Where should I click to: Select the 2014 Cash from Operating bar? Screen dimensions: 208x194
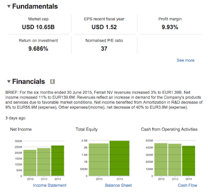(x=189, y=161)
